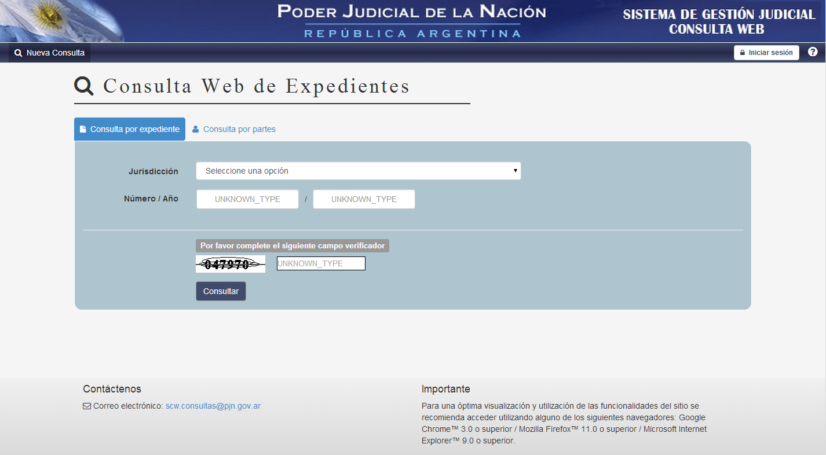Select the Consulta por expediente tab
Viewport: 826px width, 455px height.
[130, 129]
